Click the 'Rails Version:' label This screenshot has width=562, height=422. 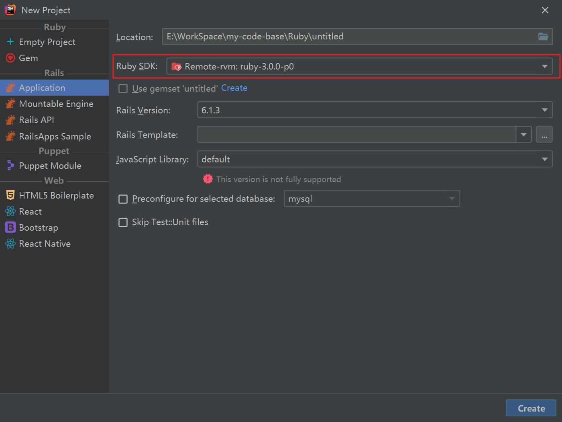click(143, 110)
